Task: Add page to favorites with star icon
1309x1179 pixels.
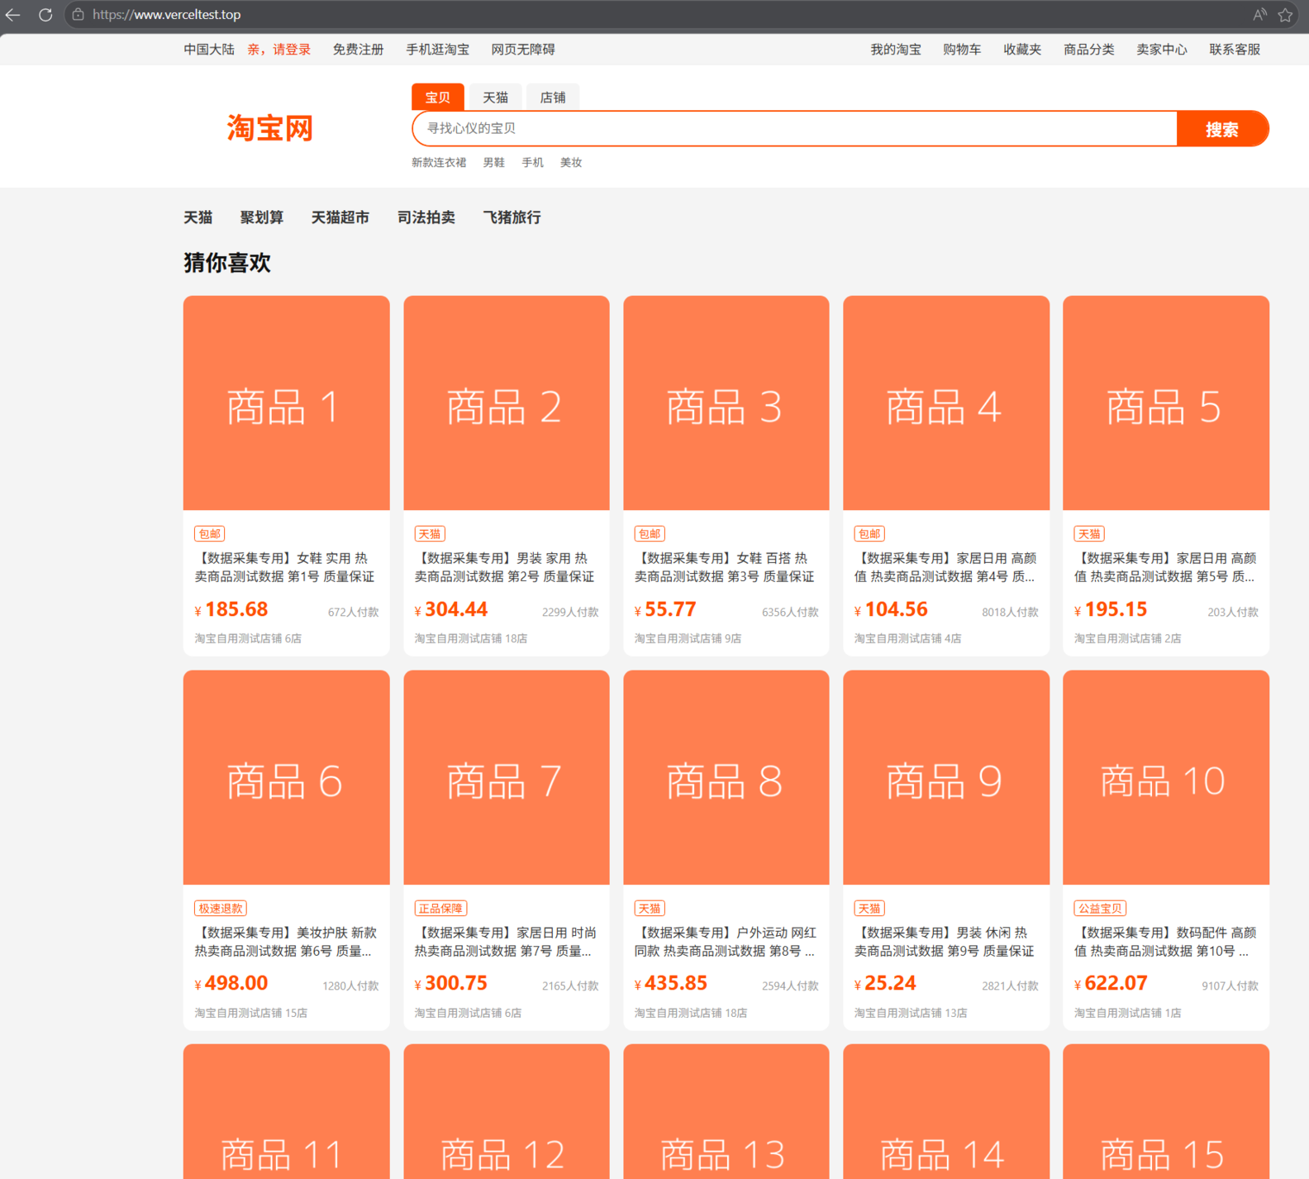Action: [1285, 15]
